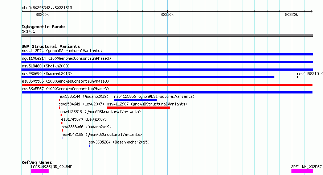This screenshot has width=323, height=175.
Task: Click the nsv3388066 red marker
Action: click(x=62, y=130)
